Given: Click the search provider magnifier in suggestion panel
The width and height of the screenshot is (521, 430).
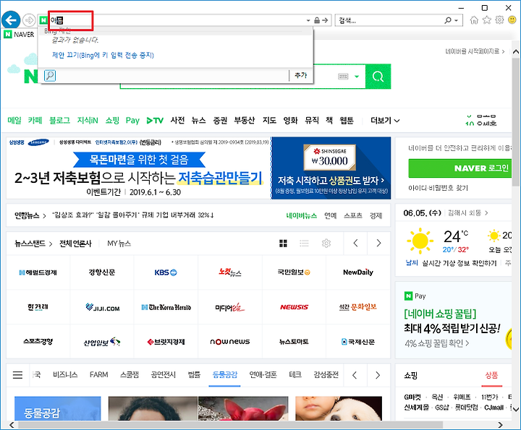Looking at the screenshot, I should point(50,76).
